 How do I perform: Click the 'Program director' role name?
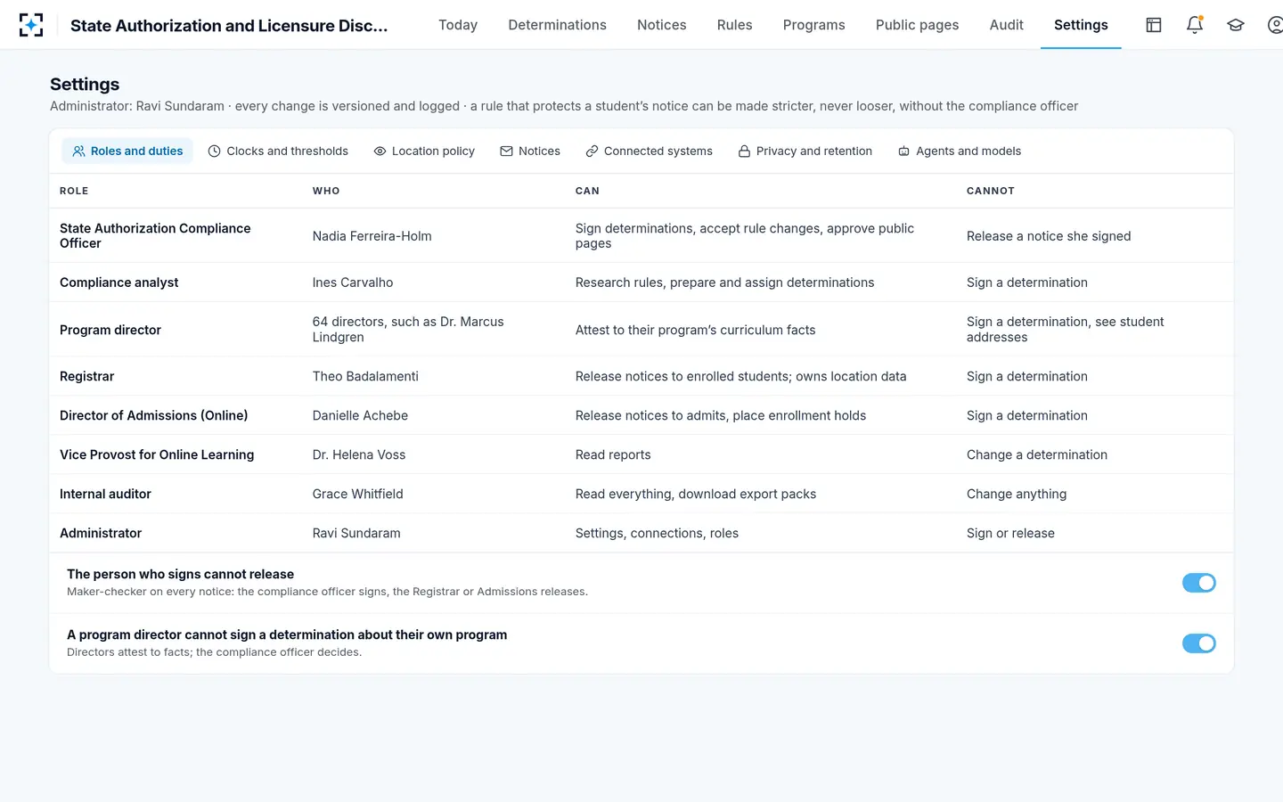point(110,330)
